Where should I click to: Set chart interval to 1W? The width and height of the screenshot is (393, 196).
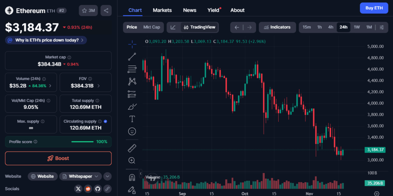coord(357,27)
